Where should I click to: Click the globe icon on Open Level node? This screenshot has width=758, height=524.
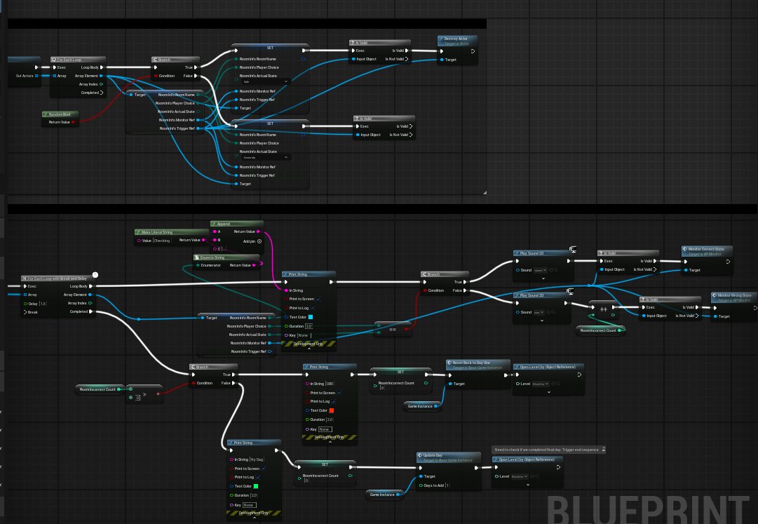click(x=553, y=384)
